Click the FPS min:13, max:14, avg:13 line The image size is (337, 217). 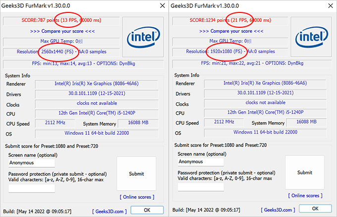(x=83, y=64)
